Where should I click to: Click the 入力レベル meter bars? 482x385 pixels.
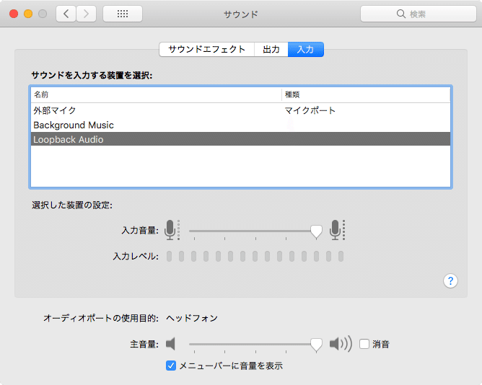pos(255,256)
